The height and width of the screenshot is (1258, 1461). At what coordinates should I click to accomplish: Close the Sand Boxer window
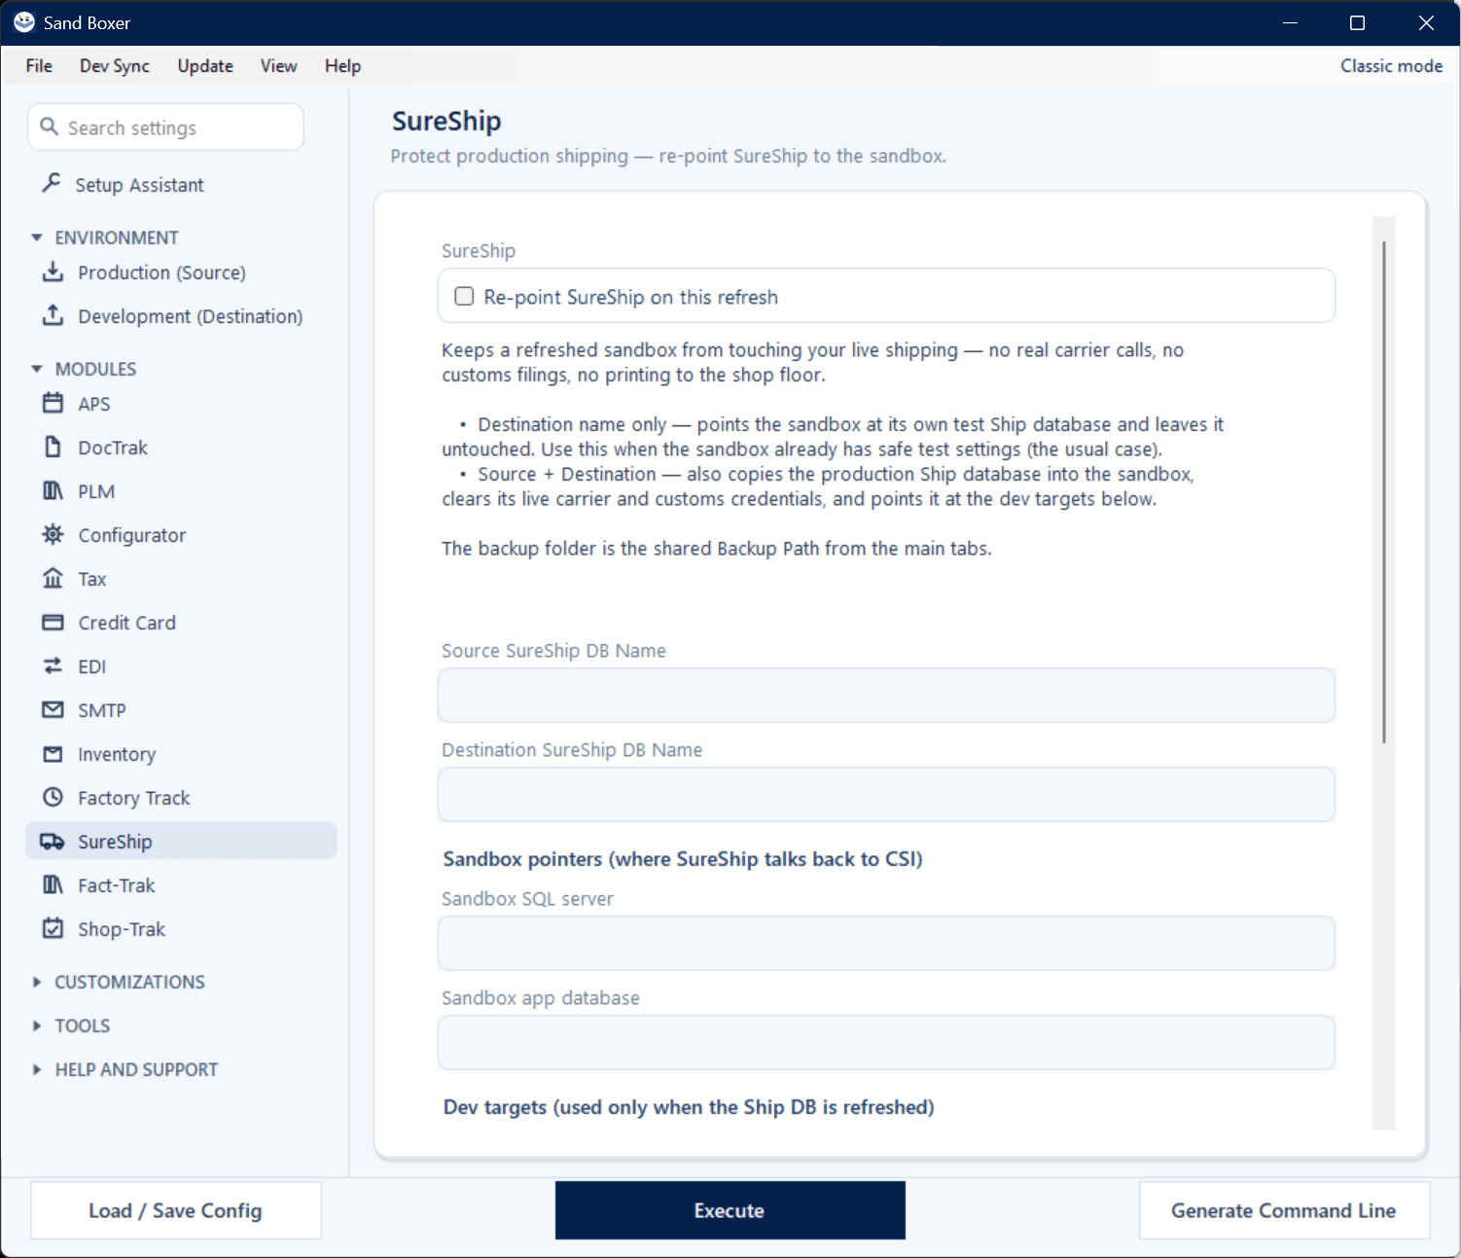point(1426,22)
